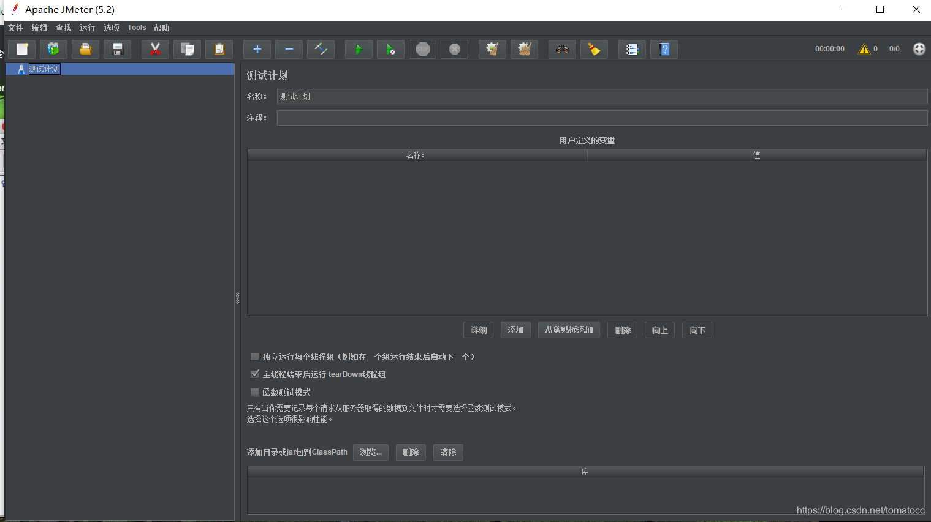
Task: Click the warning triangle log icon
Action: (x=864, y=49)
